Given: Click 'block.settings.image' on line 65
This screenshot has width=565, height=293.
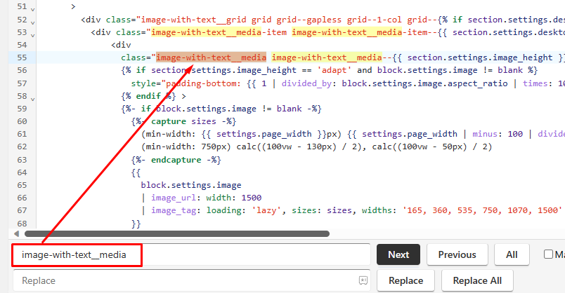Looking at the screenshot, I should [x=191, y=185].
